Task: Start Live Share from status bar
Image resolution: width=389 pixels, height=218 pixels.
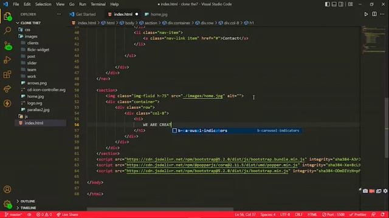Action: (x=67, y=214)
